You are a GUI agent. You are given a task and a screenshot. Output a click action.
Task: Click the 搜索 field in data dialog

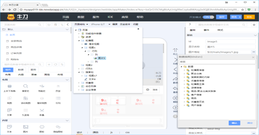pos(217,62)
